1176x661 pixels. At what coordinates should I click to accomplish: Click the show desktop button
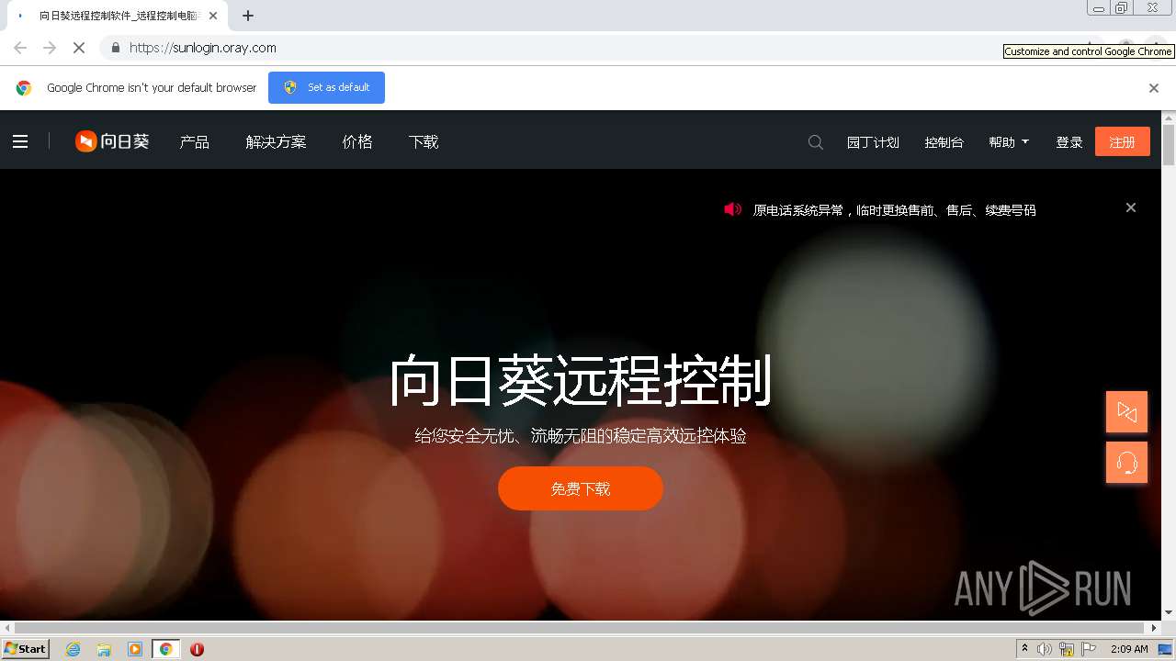[1165, 649]
